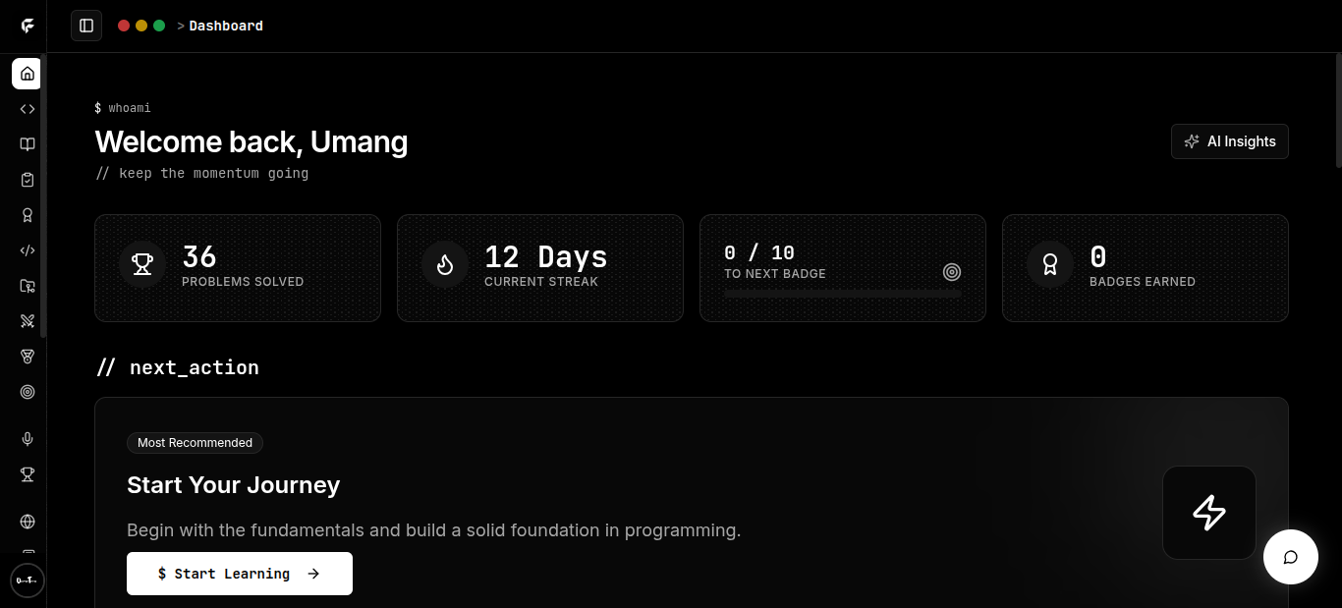Select the code editor icon in sidebar
Image resolution: width=1342 pixels, height=608 pixels.
27,250
